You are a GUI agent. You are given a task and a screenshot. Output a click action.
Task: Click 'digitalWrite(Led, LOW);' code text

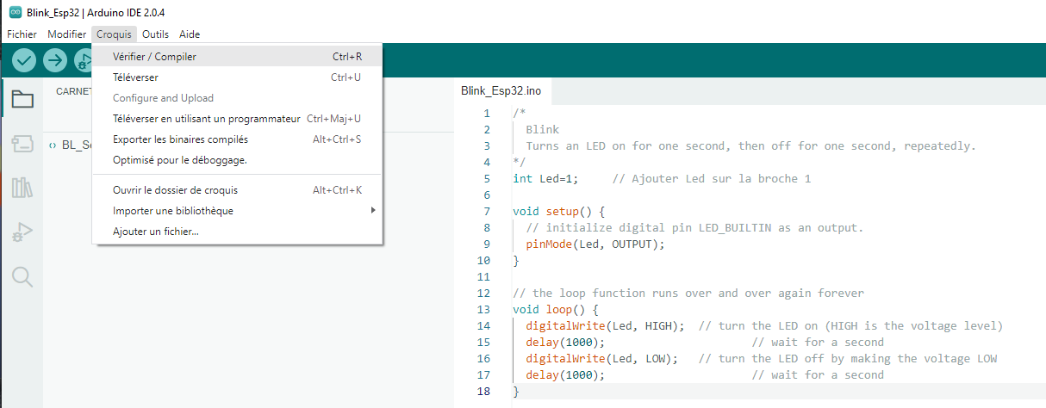point(602,359)
